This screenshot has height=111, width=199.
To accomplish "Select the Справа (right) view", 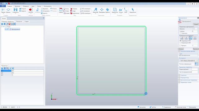I will tap(67, 13).
